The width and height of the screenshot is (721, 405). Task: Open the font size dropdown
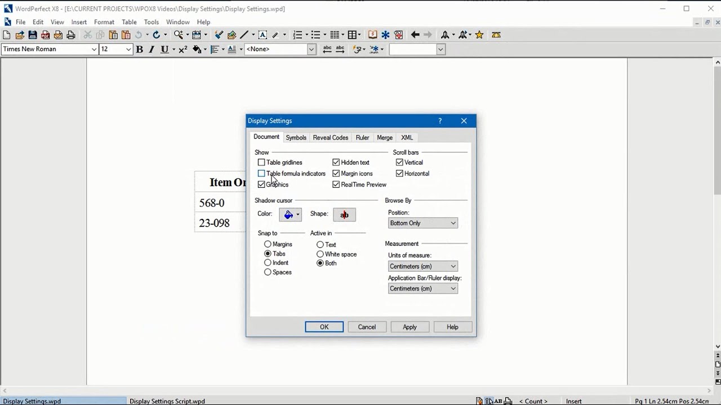pyautogui.click(x=128, y=49)
